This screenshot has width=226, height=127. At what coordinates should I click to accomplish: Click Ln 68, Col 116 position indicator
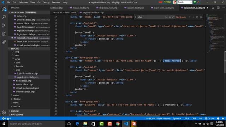point(158,119)
